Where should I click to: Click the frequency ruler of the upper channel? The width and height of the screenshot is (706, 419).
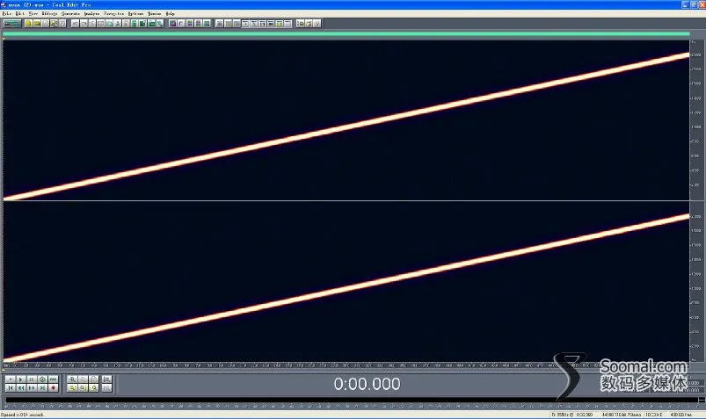pyautogui.click(x=696, y=120)
